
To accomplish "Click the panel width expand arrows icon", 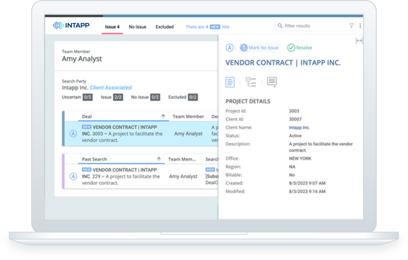I will pyautogui.click(x=359, y=41).
